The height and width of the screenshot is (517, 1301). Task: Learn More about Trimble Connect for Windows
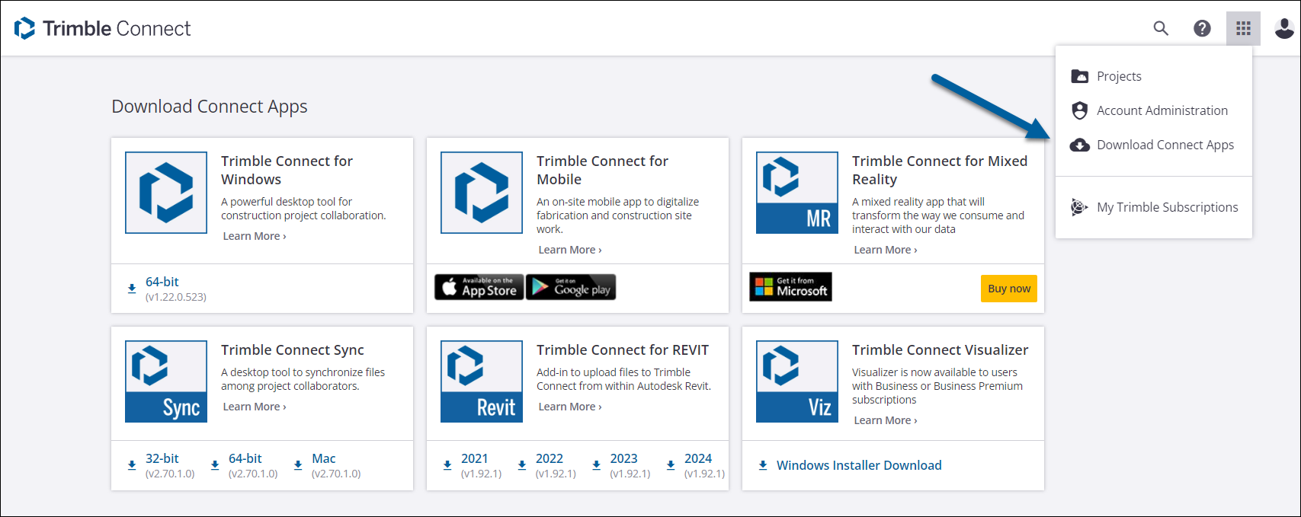click(x=255, y=236)
